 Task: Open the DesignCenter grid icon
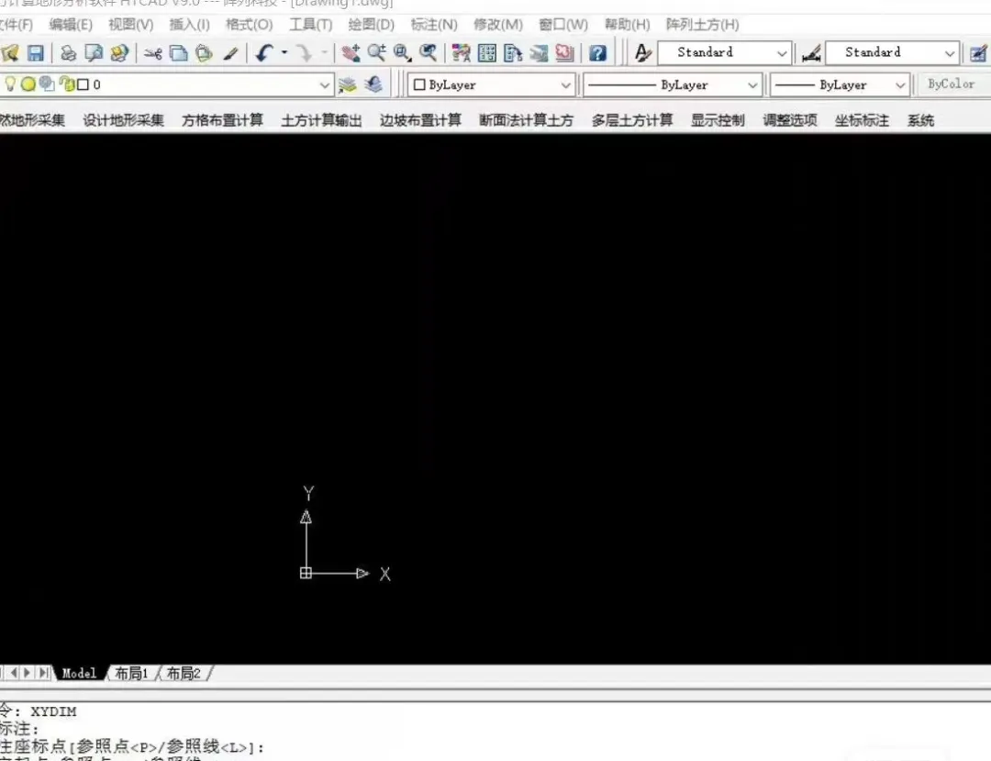point(487,53)
